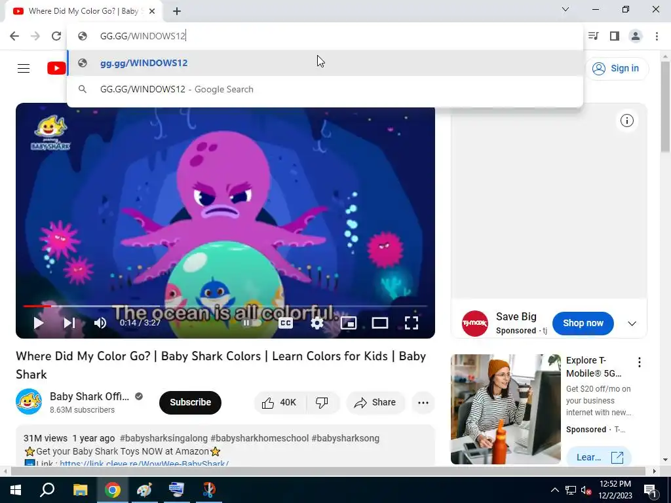This screenshot has width=671, height=503.
Task: Open the T-Mobile ad thumbnail image
Action: [x=505, y=409]
